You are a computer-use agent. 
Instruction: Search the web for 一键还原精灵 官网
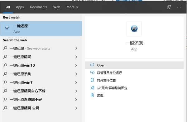(41, 108)
